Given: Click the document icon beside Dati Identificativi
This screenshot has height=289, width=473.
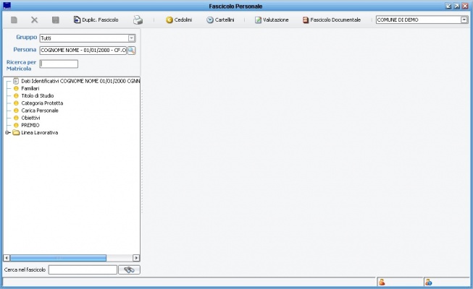Looking at the screenshot, I should (x=16, y=81).
